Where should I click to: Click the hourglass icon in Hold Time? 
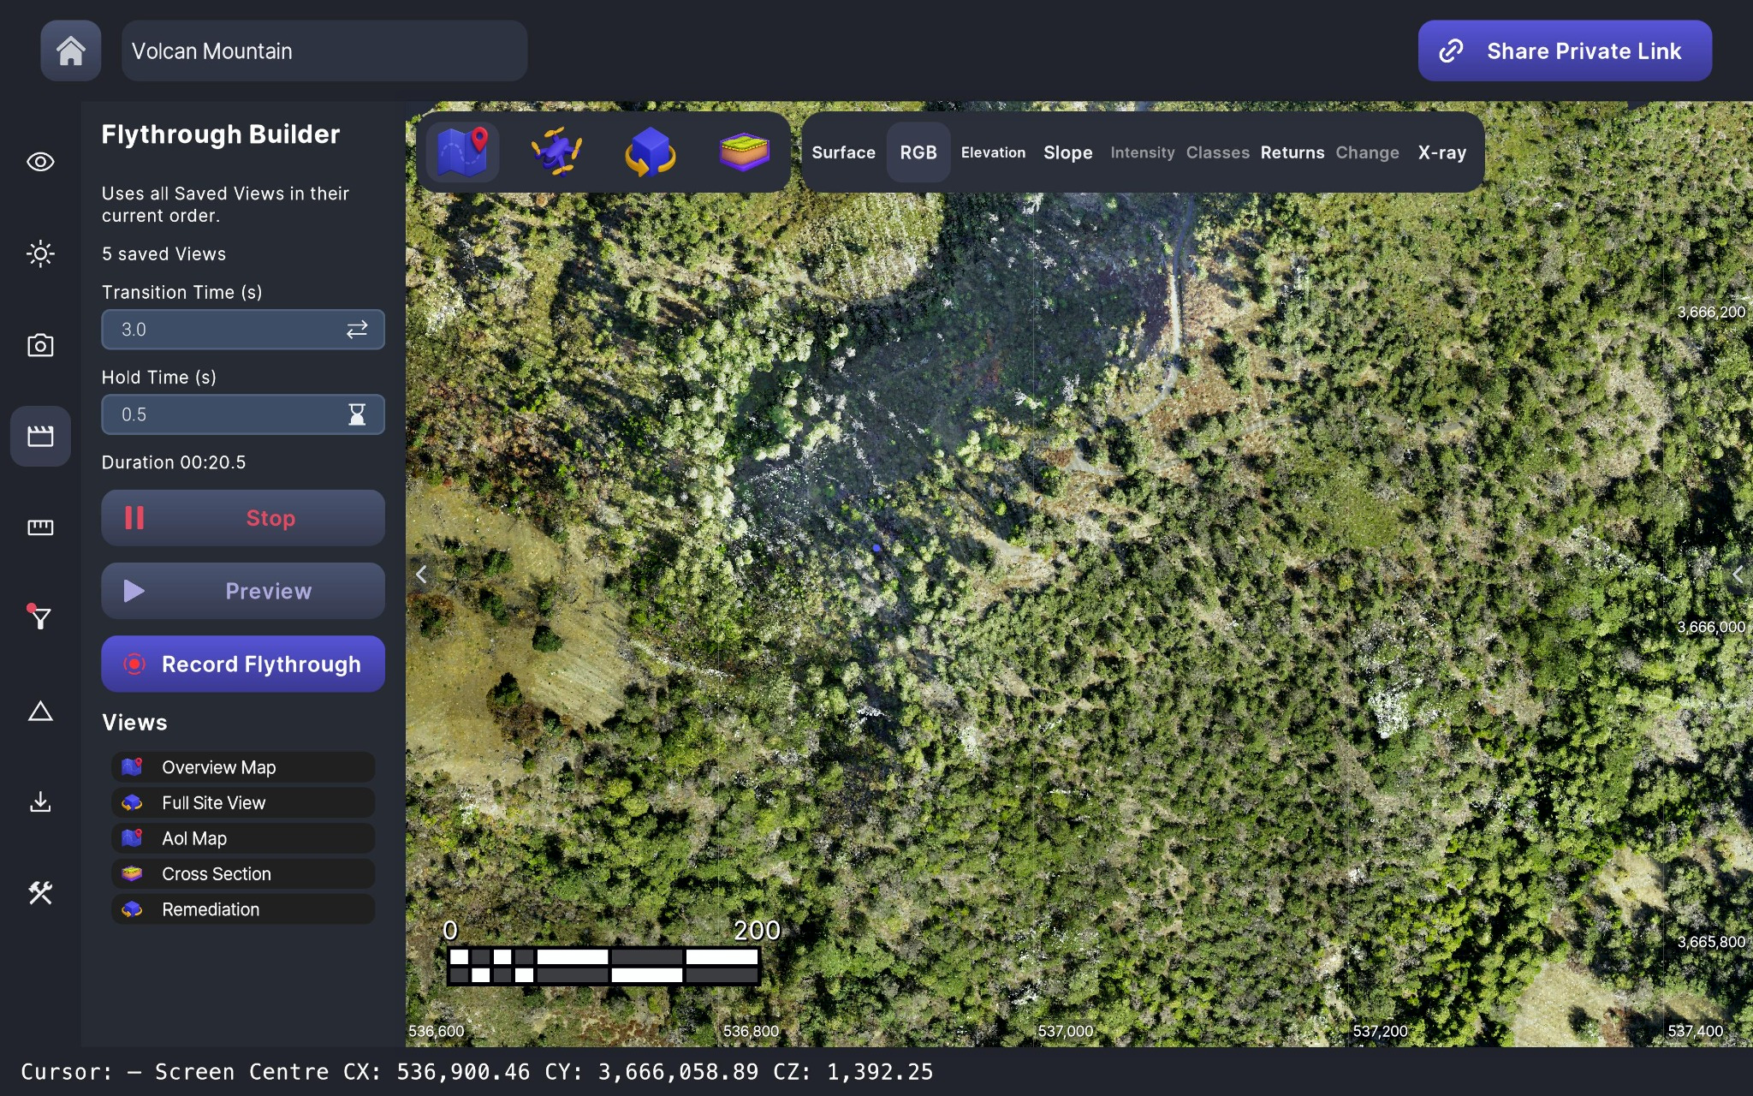tap(357, 414)
